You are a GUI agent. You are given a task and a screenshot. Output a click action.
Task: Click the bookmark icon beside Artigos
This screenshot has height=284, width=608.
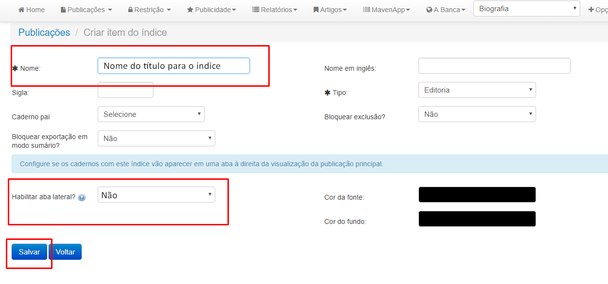pyautogui.click(x=316, y=10)
